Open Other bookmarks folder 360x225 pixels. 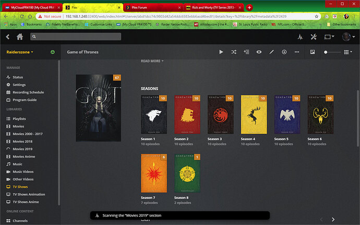(341, 24)
